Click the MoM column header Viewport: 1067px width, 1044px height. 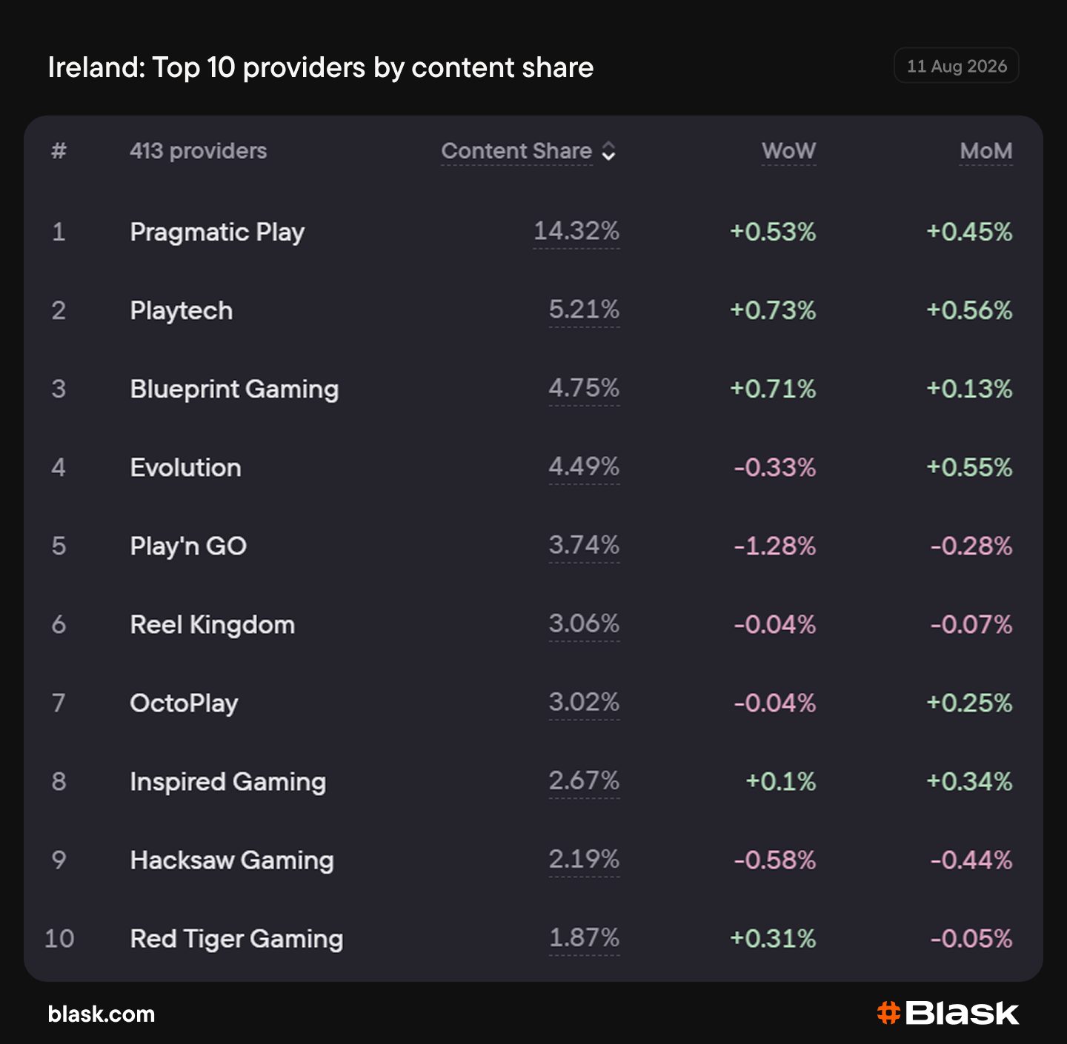(x=985, y=151)
